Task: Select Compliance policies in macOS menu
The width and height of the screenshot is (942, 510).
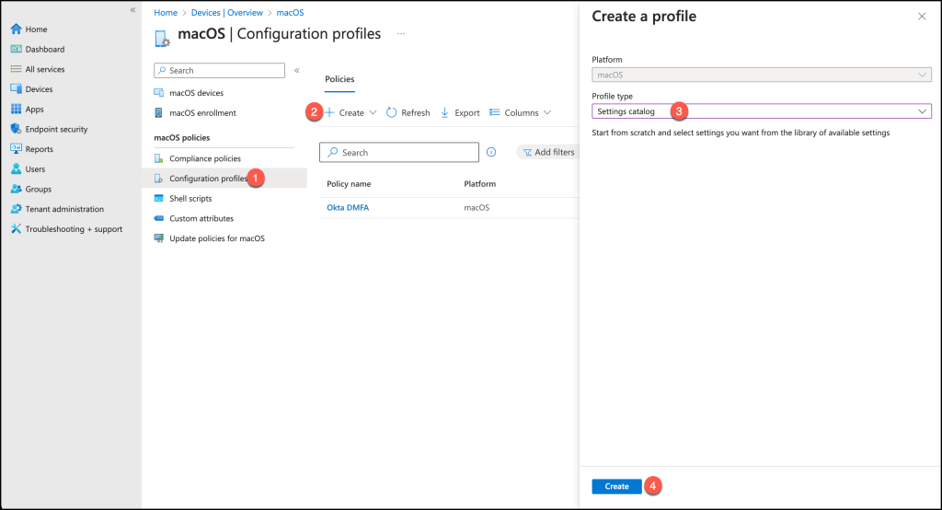Action: click(204, 158)
